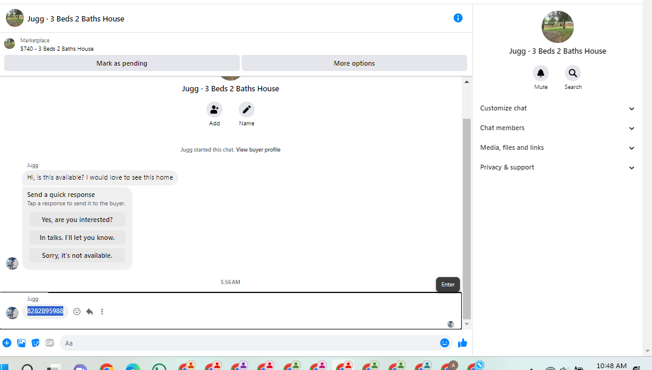Choose a sticker from the composer
This screenshot has height=370, width=652.
point(36,343)
